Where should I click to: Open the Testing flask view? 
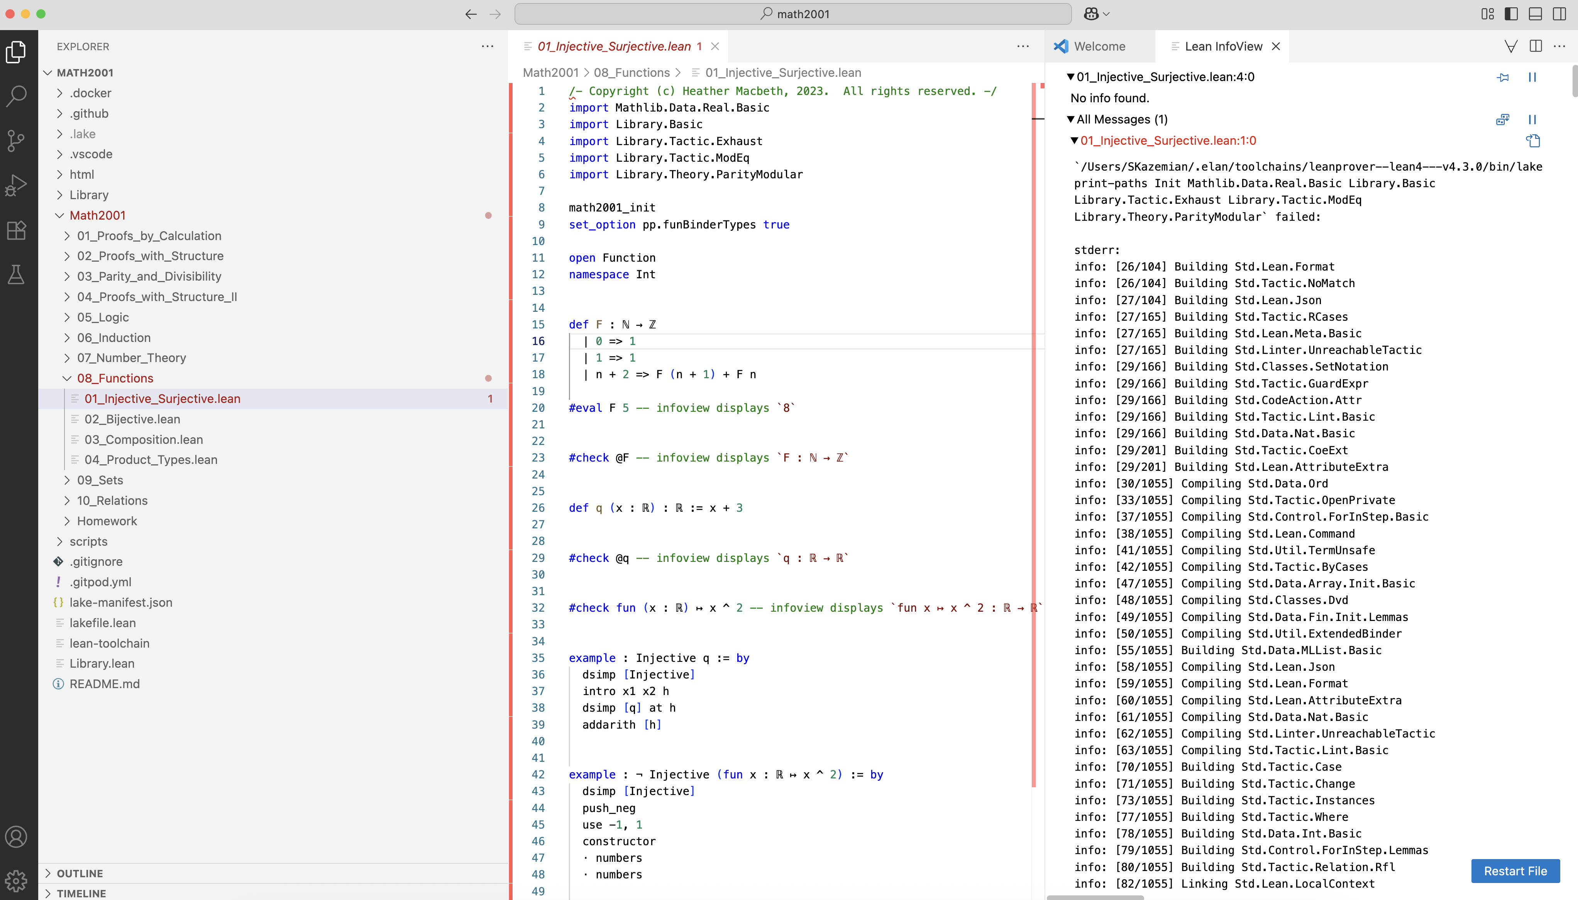pos(16,274)
